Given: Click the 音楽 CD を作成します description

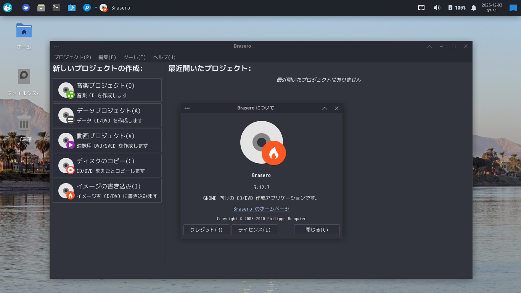Looking at the screenshot, I should tap(102, 95).
